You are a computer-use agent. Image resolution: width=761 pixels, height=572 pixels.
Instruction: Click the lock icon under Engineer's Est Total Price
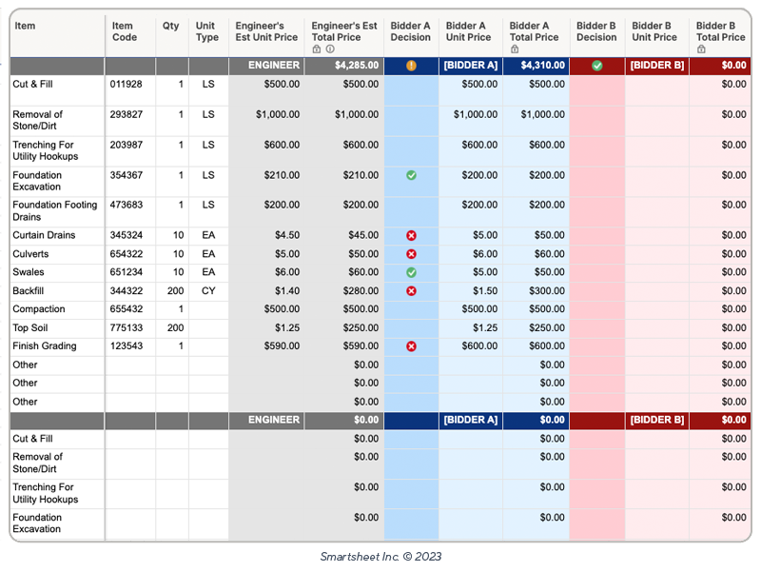[x=317, y=49]
